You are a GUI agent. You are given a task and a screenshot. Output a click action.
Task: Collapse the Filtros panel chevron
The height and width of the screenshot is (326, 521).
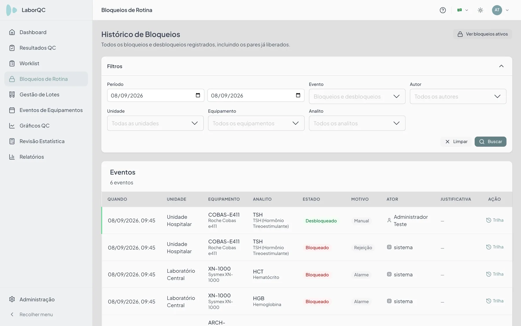(x=501, y=66)
